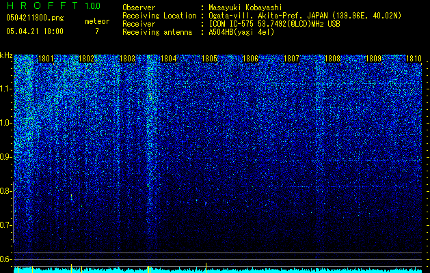Click the 1808 time label
Screen dimensions: 430x273
(x=332, y=59)
